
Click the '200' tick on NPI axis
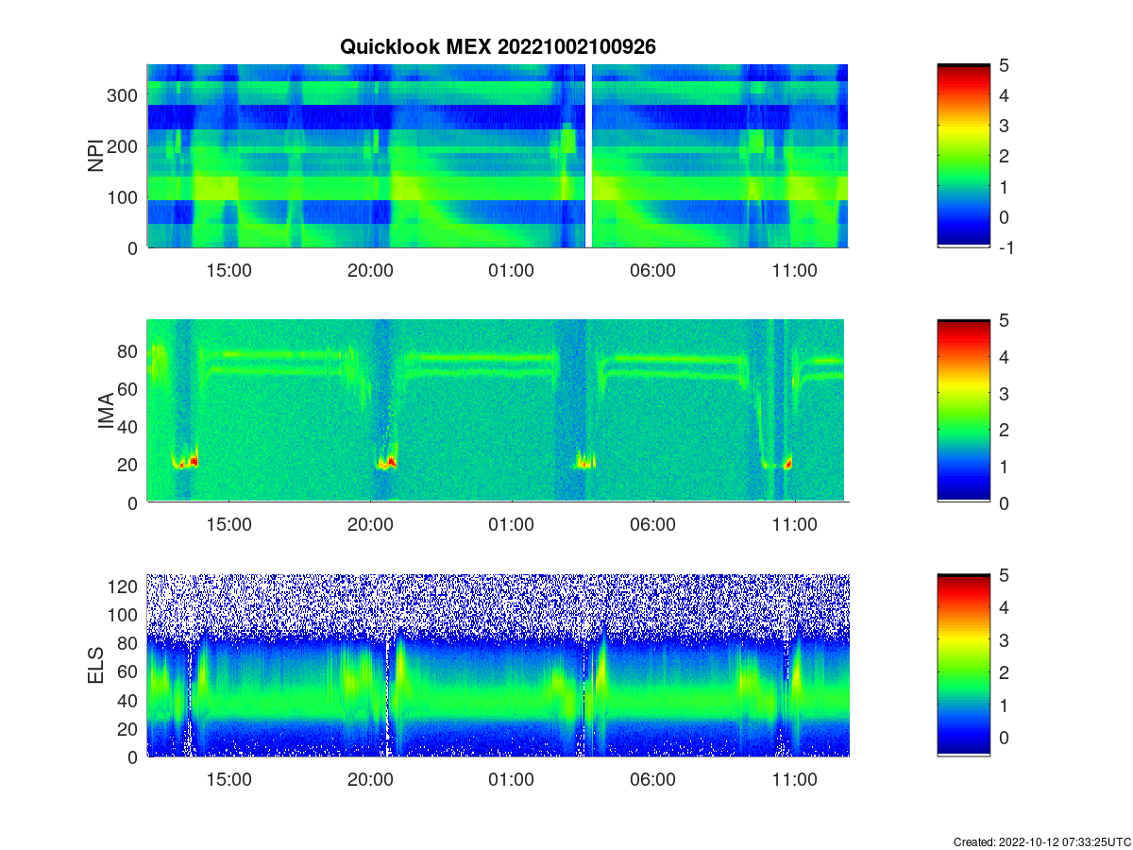coord(125,146)
